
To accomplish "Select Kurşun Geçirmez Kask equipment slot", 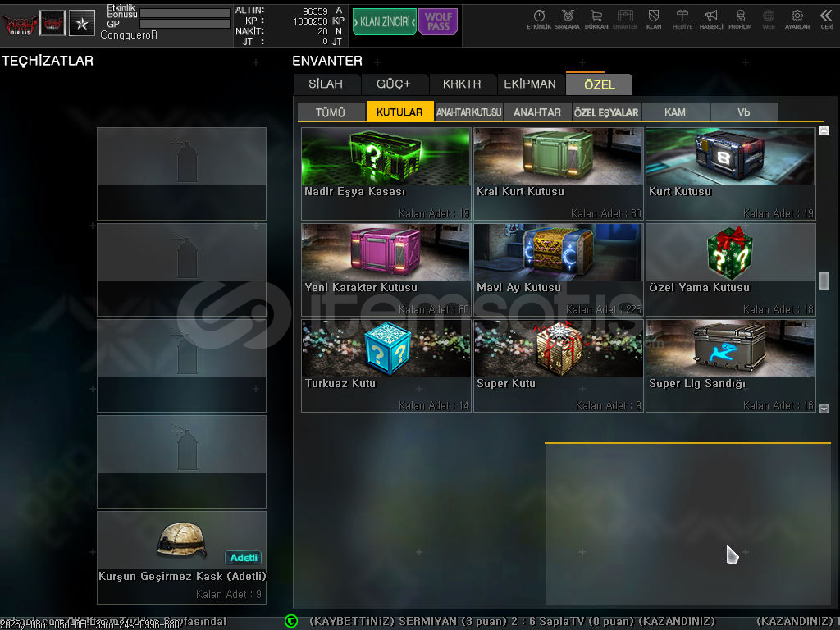I will point(181,558).
